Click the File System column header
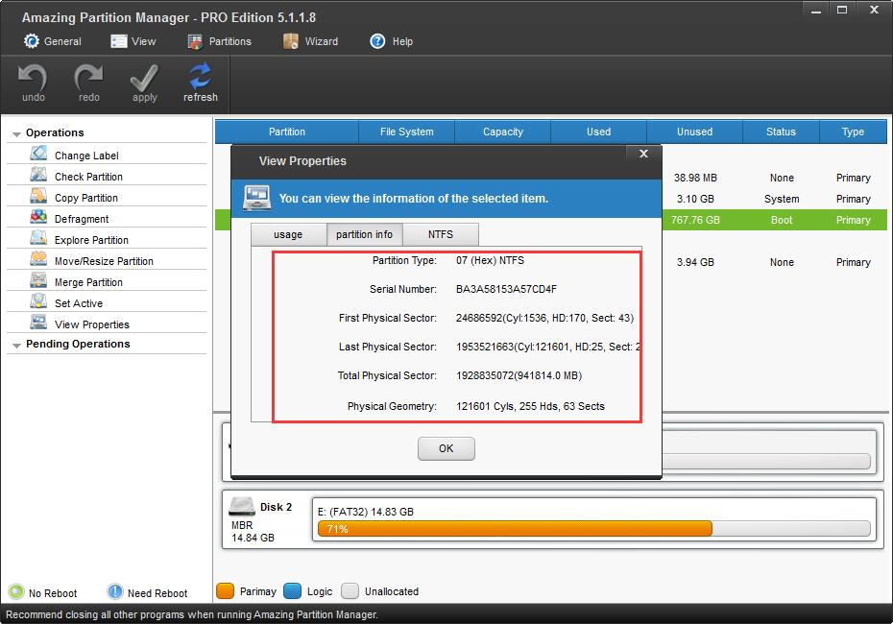 [x=406, y=132]
